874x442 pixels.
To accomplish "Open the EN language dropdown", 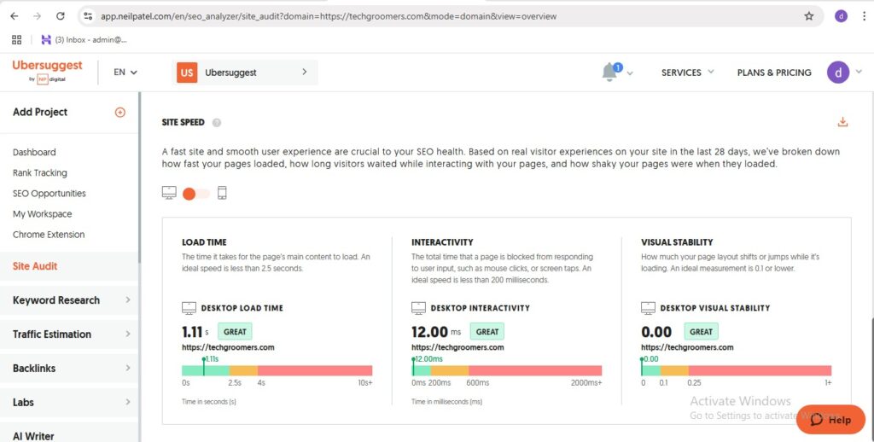I will (125, 72).
